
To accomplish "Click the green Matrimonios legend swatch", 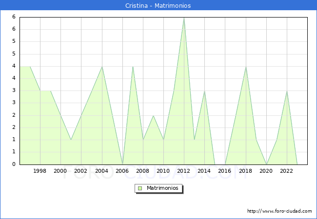I will coord(139,188).
